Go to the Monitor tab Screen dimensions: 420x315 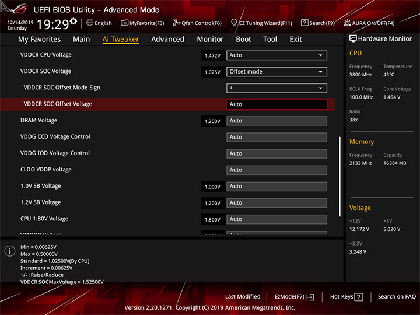coord(210,40)
